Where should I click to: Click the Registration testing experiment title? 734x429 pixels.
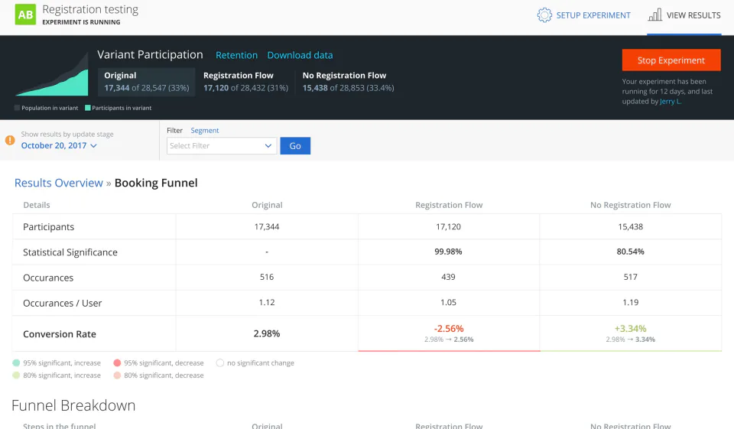tap(90, 9)
